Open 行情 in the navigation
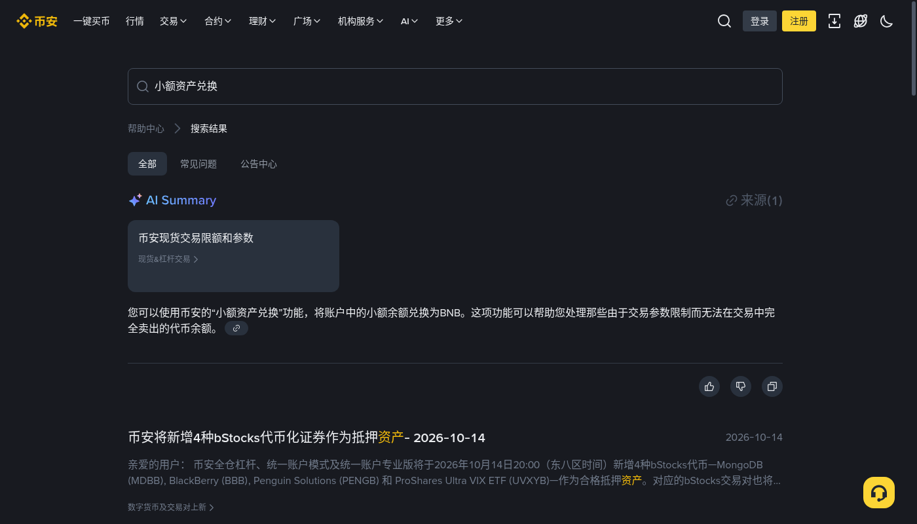The height and width of the screenshot is (524, 917). 135,21
